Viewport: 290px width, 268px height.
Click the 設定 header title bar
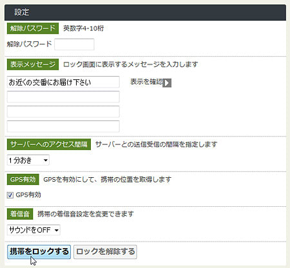[x=145, y=12]
